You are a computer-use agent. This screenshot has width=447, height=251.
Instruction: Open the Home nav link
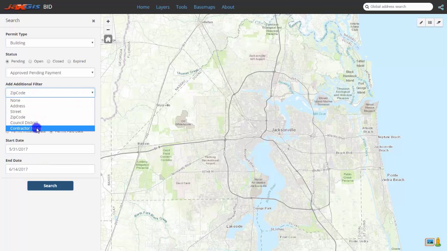(x=143, y=7)
